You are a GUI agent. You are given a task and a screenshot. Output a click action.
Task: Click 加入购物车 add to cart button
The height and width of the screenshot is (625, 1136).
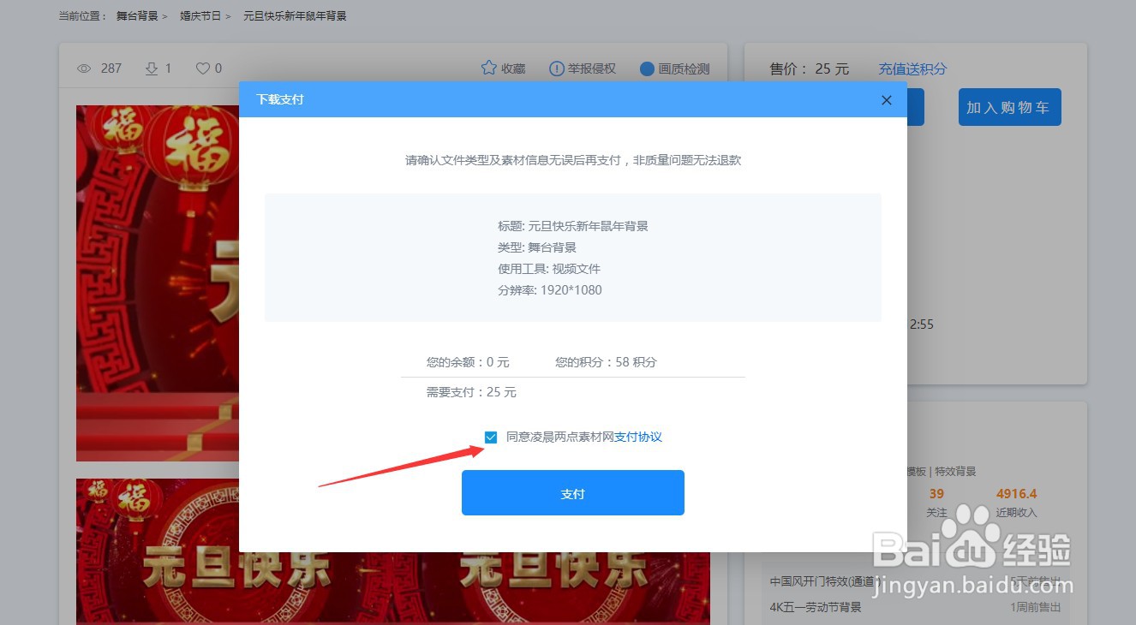[1009, 107]
